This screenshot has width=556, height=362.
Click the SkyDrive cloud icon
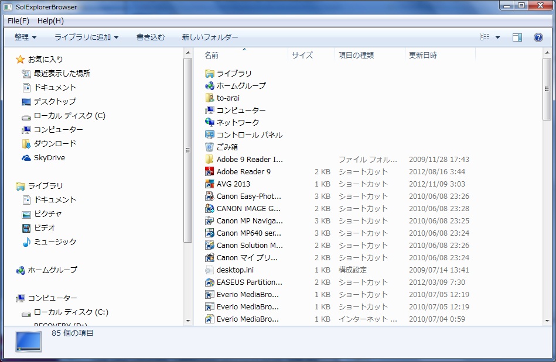[x=26, y=158]
